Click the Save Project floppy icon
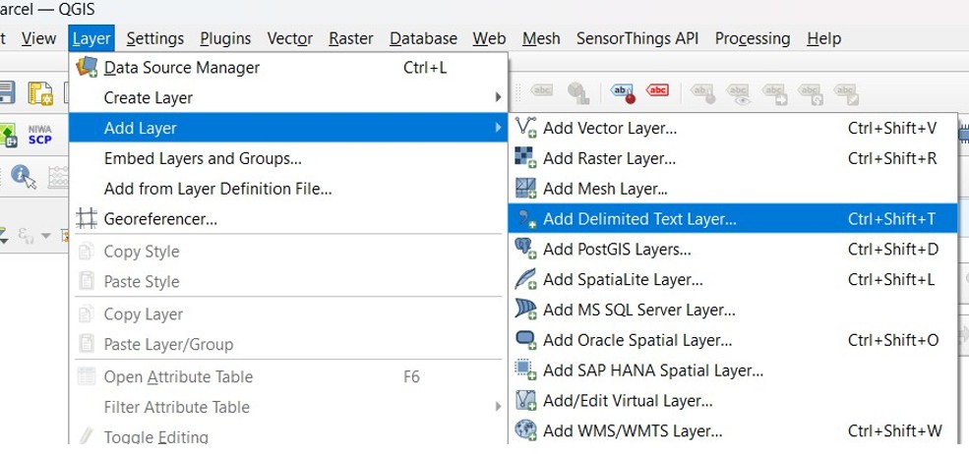This screenshot has width=969, height=454. coord(6,92)
